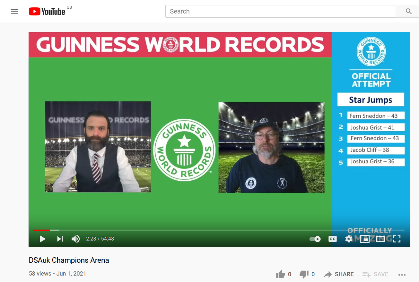Open the player settings gear
Viewport: 419px width, 282px height.
349,239
